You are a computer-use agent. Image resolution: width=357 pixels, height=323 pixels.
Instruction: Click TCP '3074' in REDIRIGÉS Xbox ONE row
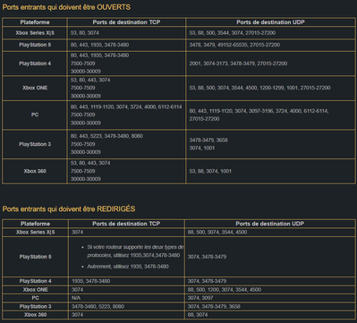point(77,290)
